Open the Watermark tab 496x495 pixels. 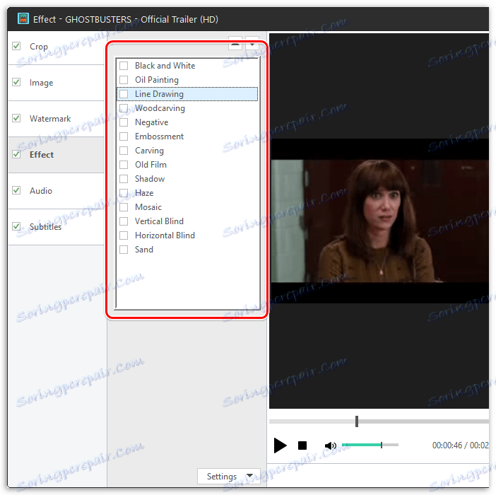click(57, 119)
